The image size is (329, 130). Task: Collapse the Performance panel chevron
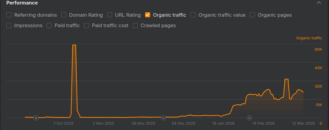(319, 3)
